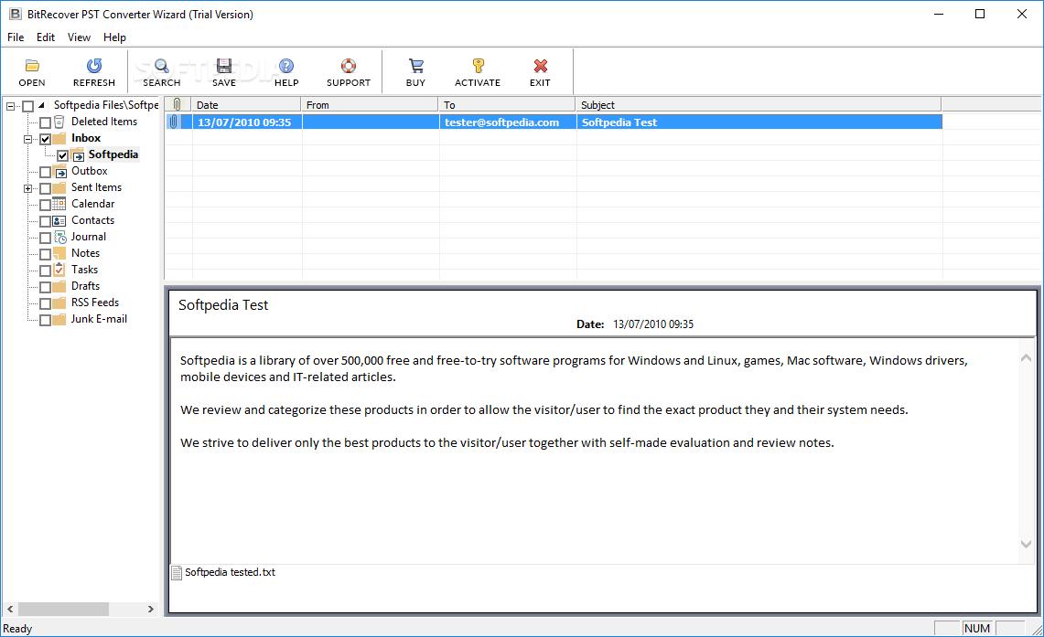Open the Softpedia tested.txt attachment
This screenshot has height=637, width=1044.
click(230, 572)
